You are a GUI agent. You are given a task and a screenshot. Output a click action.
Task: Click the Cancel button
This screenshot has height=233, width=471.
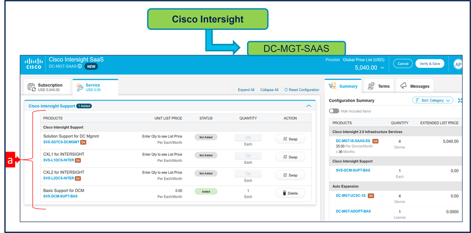coord(403,64)
